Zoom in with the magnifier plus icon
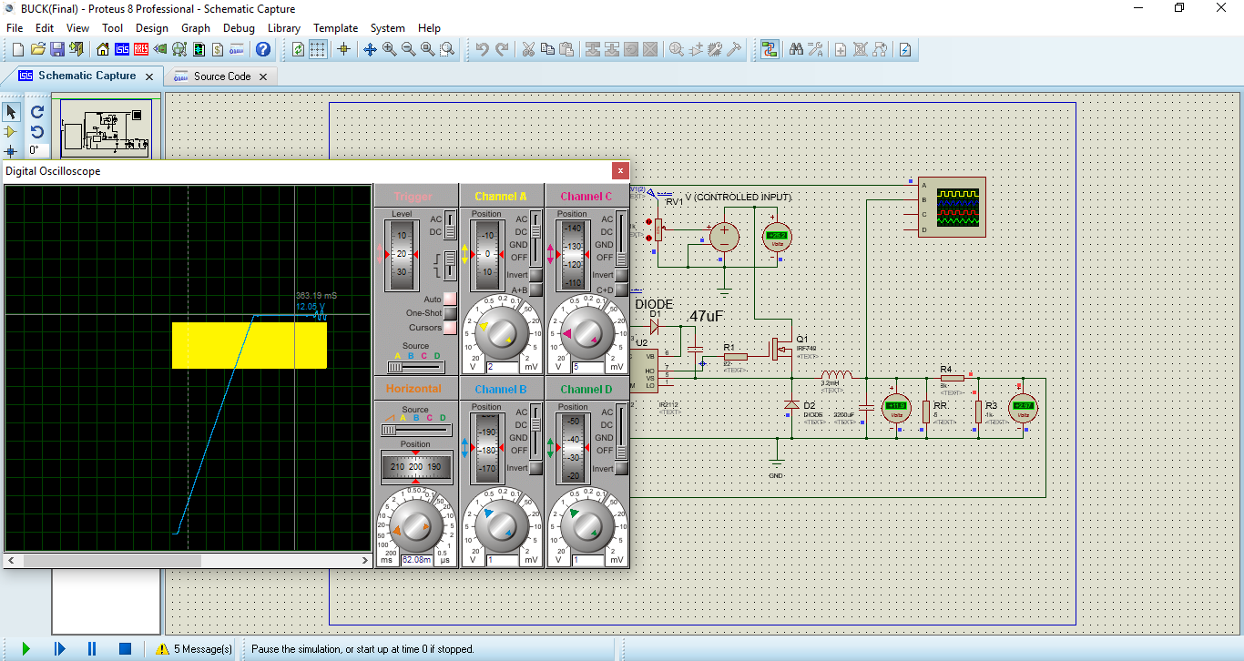Screen dimensions: 1244x661 389,49
